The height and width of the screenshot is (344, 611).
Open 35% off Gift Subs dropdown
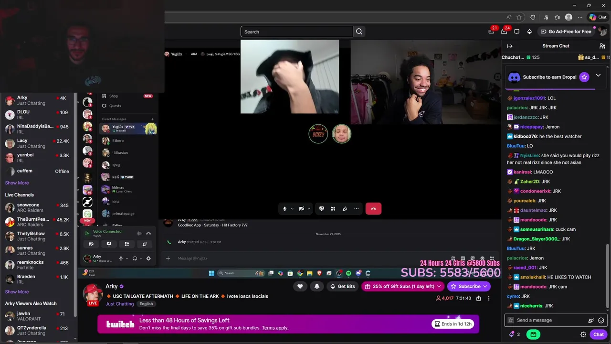[440, 286]
